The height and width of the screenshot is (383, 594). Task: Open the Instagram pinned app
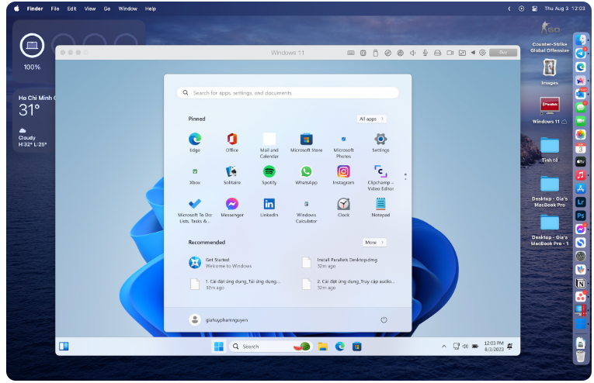tap(343, 172)
